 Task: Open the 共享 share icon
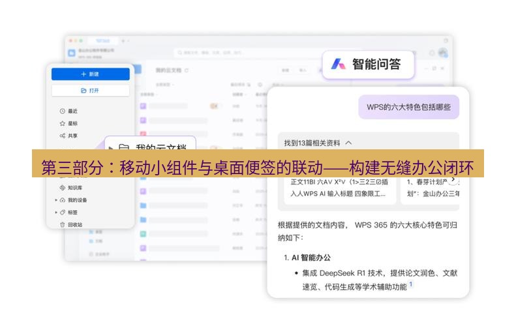pos(62,136)
